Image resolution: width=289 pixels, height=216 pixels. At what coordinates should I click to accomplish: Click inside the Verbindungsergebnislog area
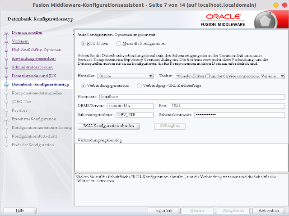[x=182, y=158]
